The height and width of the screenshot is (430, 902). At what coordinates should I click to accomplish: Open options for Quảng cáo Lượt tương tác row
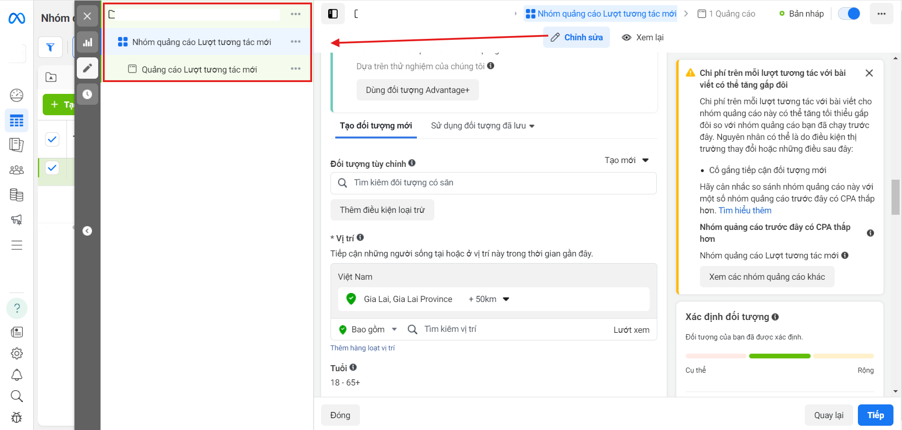point(296,69)
